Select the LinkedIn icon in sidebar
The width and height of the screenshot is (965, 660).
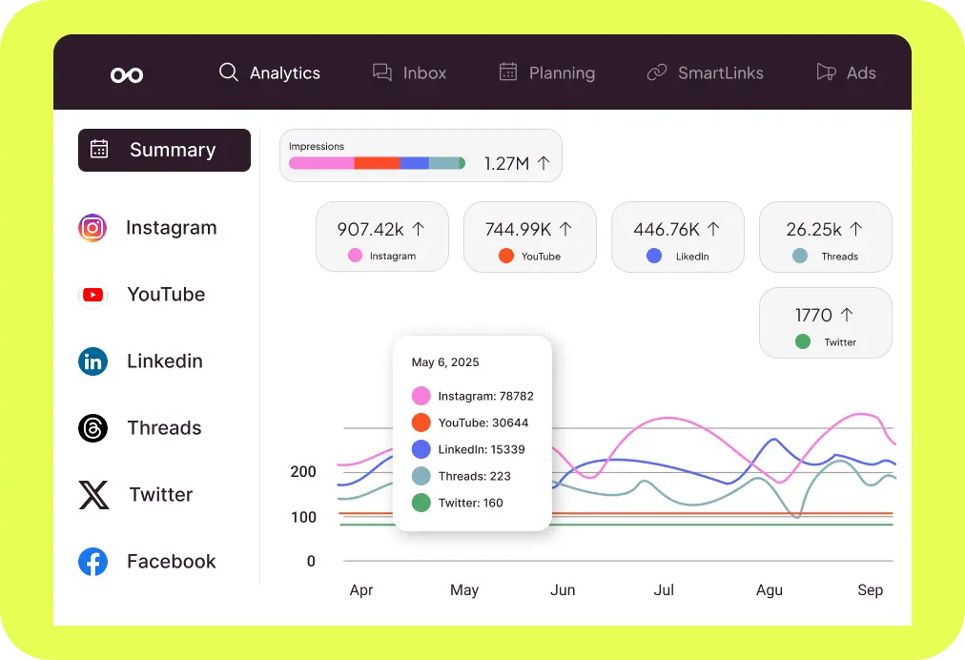pos(92,361)
